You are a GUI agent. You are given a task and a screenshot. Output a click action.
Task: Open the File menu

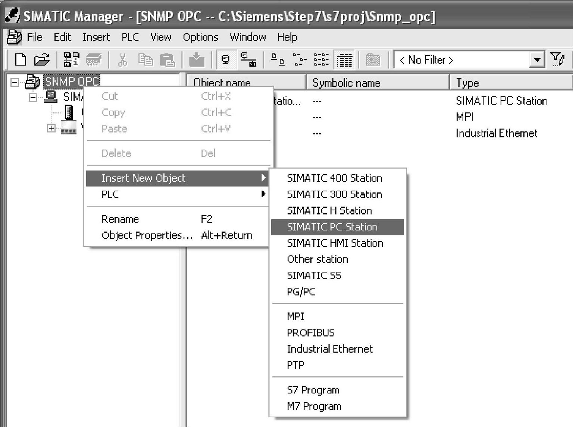click(35, 37)
